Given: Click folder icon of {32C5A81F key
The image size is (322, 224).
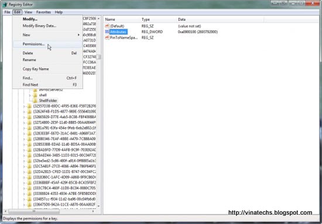Looking at the screenshot, I should 29,166.
